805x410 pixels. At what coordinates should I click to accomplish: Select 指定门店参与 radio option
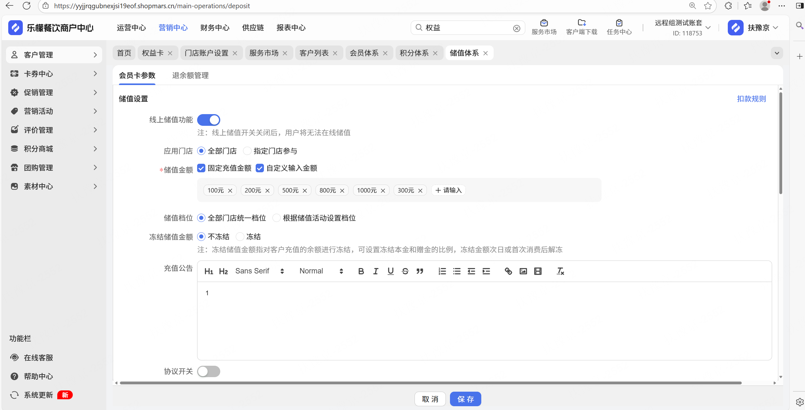[x=247, y=151]
